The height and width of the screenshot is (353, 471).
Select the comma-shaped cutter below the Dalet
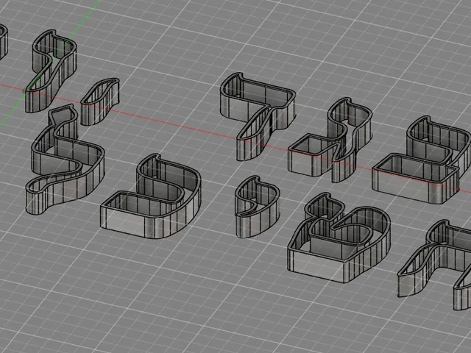pos(258,207)
